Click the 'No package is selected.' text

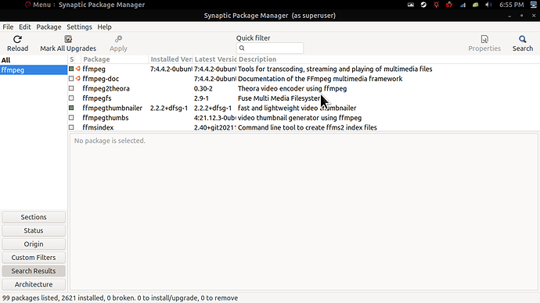tap(110, 141)
